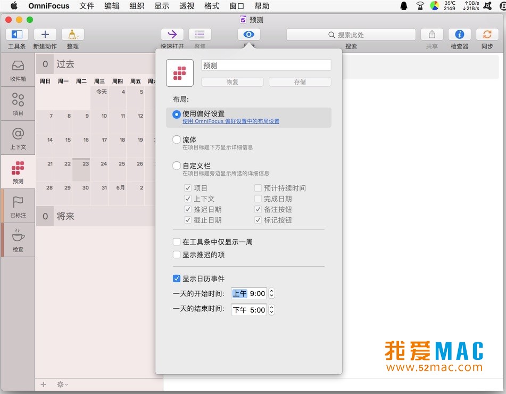Select 流体 layout radio button
Viewport: 506px width, 394px height.
(177, 139)
